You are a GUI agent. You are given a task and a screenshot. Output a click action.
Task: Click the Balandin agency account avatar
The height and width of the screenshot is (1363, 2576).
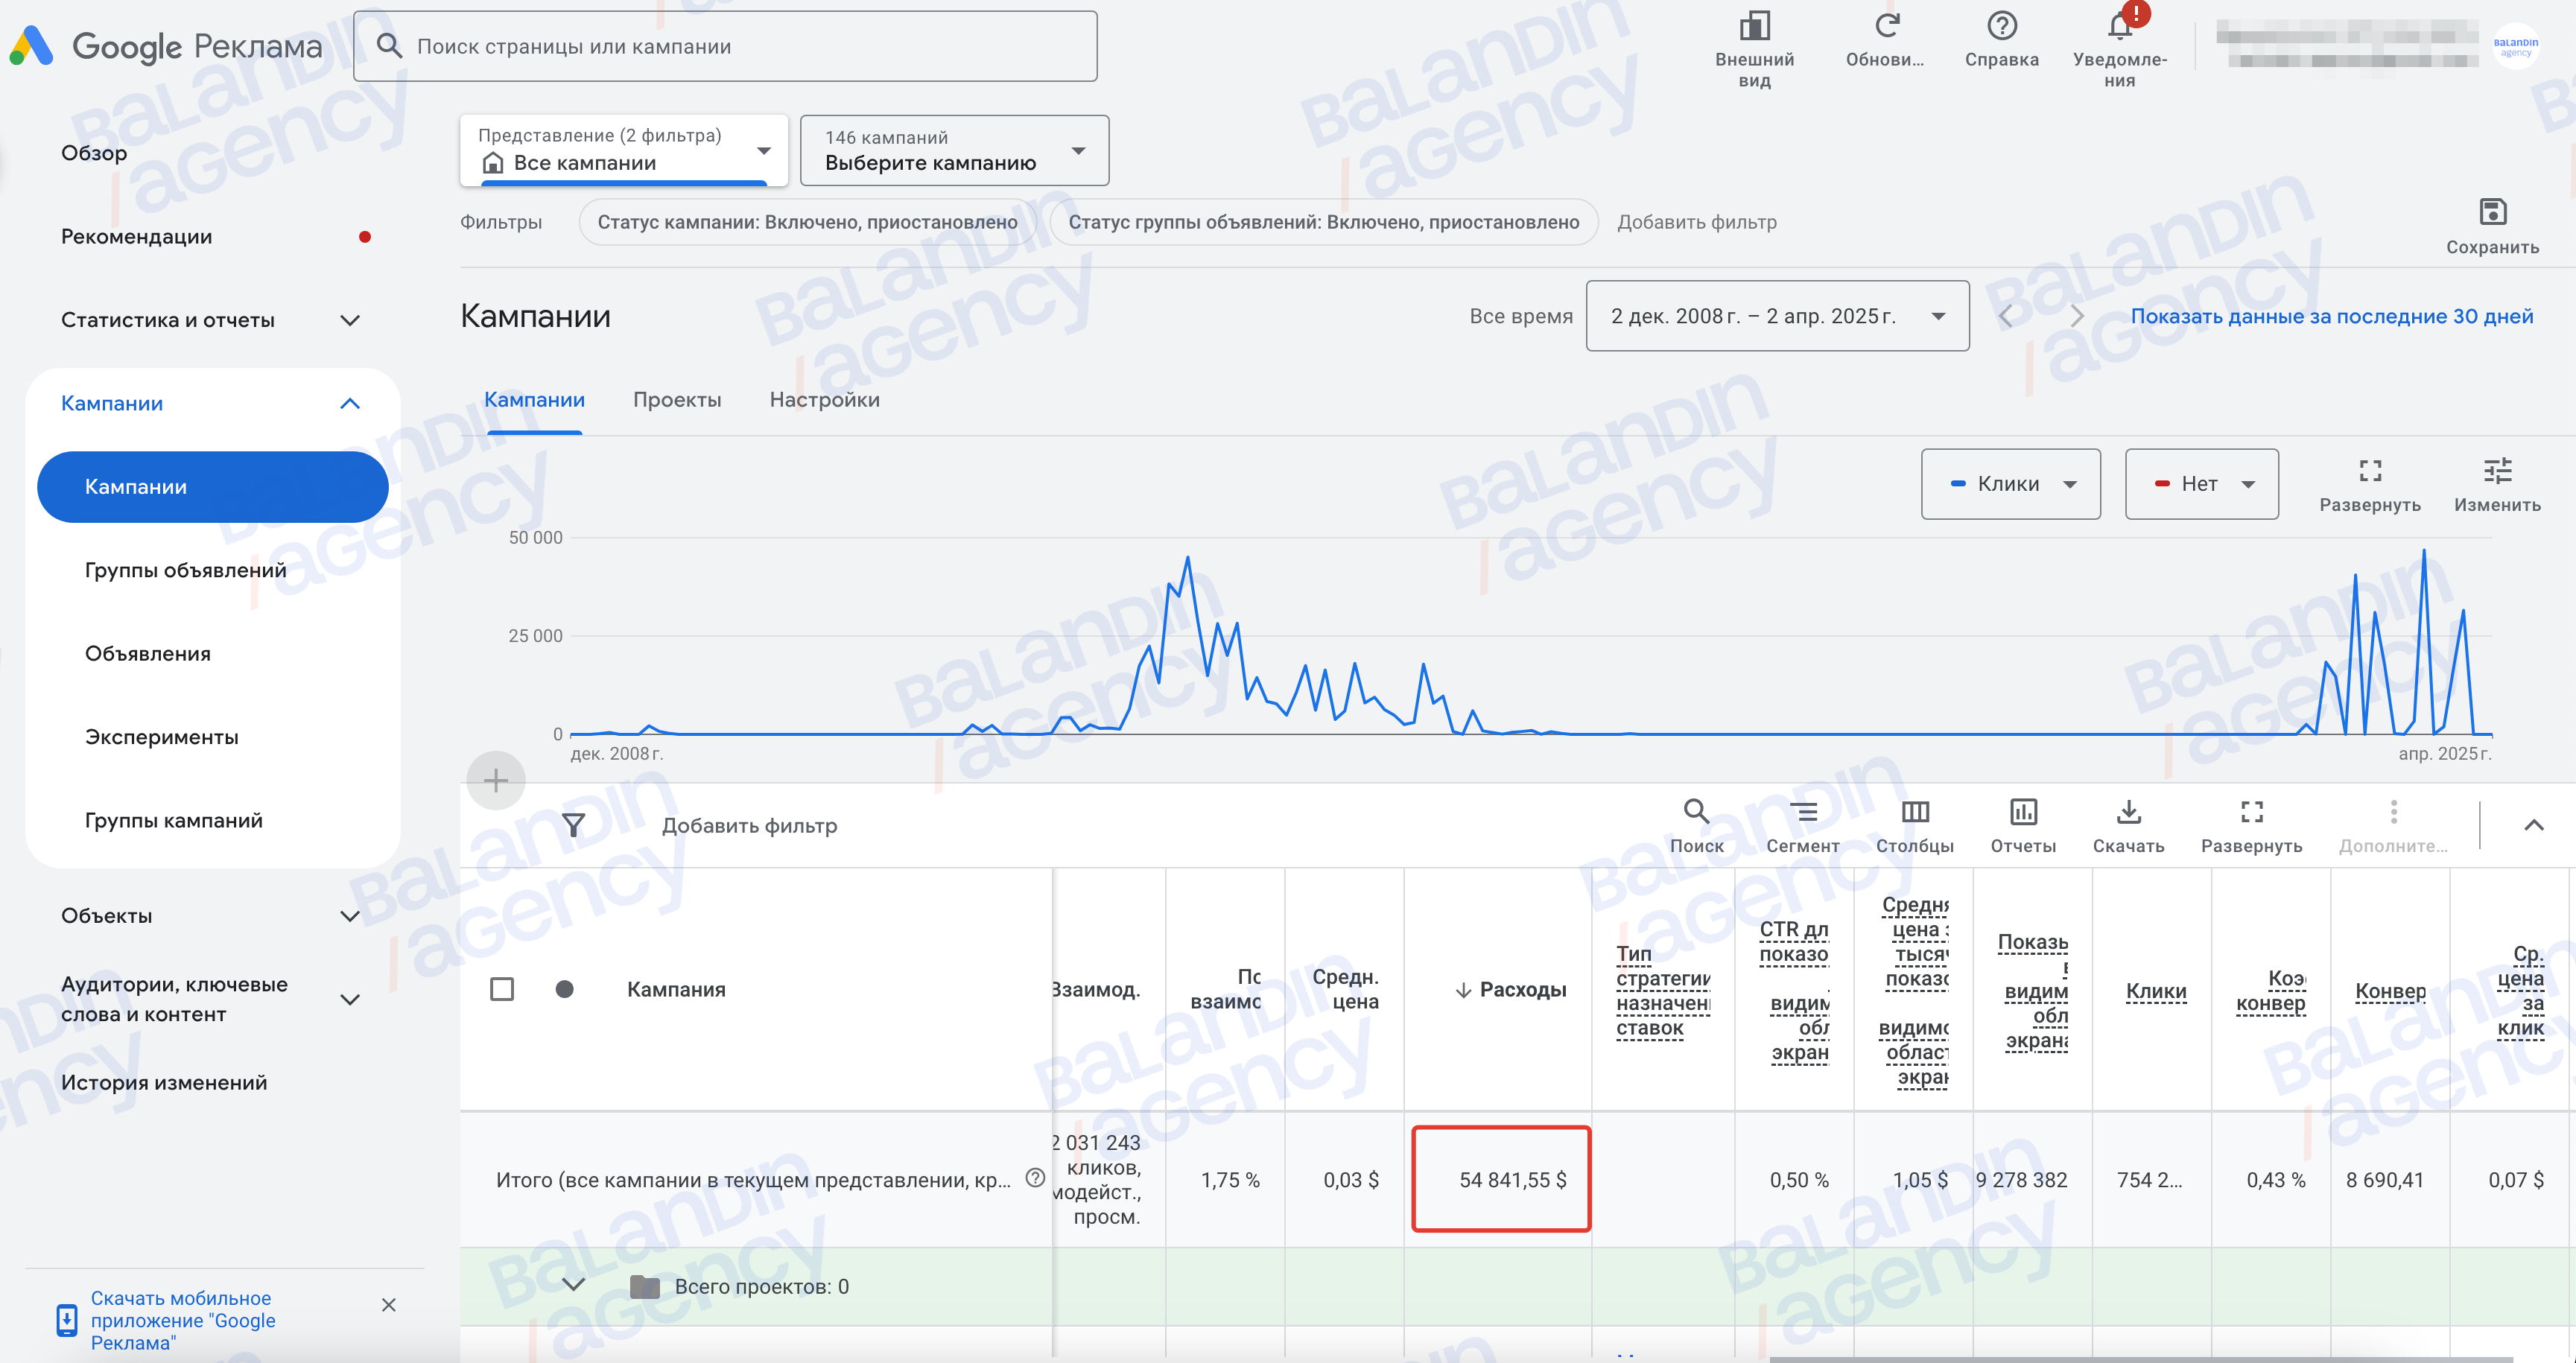(x=2515, y=46)
